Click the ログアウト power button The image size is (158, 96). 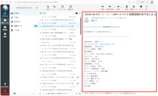pos(5,92)
